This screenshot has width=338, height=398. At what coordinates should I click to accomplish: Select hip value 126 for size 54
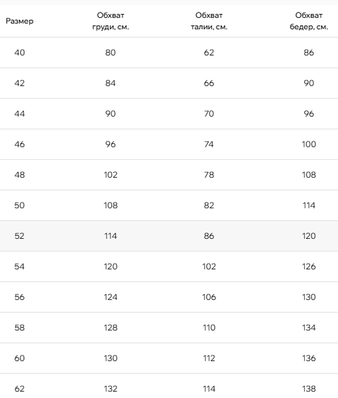[x=309, y=267]
